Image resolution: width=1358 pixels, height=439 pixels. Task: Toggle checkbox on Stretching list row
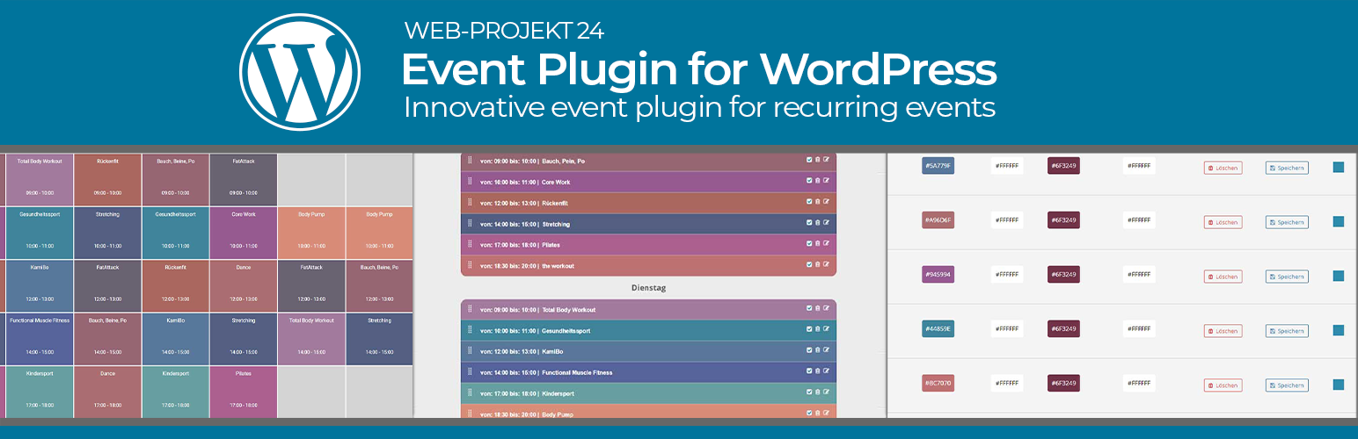click(x=809, y=223)
